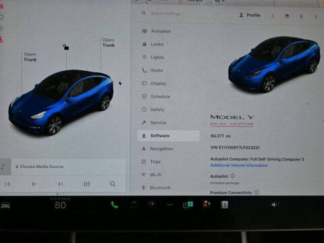Tap the charging bolt icon beside car
Viewport: 324px width, 243px height.
click(x=120, y=84)
